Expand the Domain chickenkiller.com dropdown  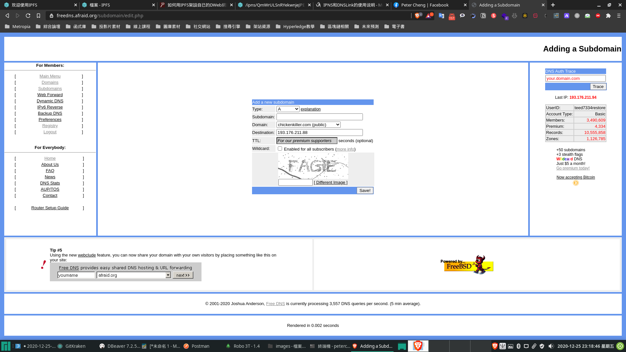click(x=308, y=125)
